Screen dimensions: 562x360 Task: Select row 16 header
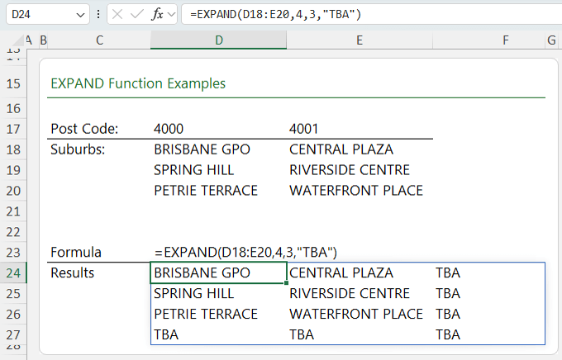point(13,108)
